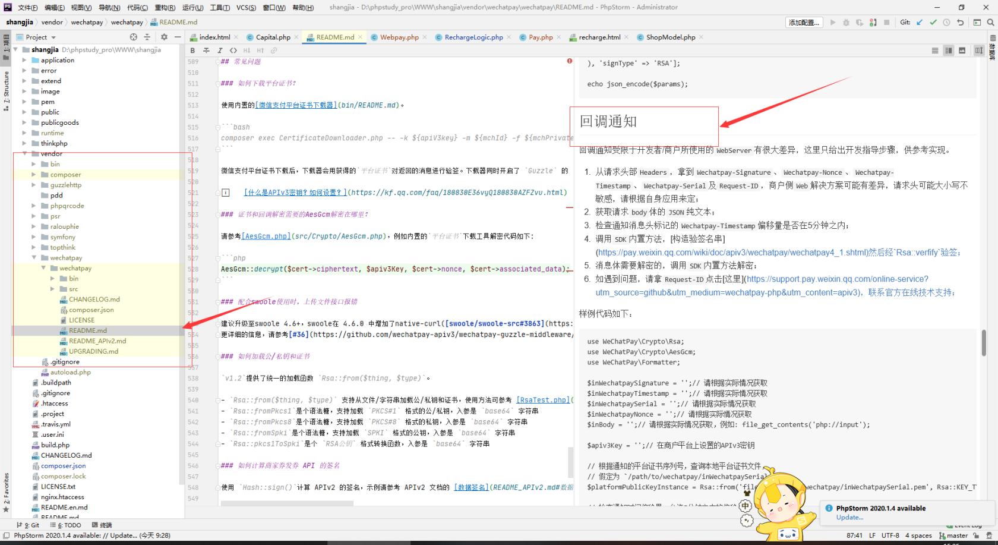Toggle the scroll-sync split layout button

[979, 51]
